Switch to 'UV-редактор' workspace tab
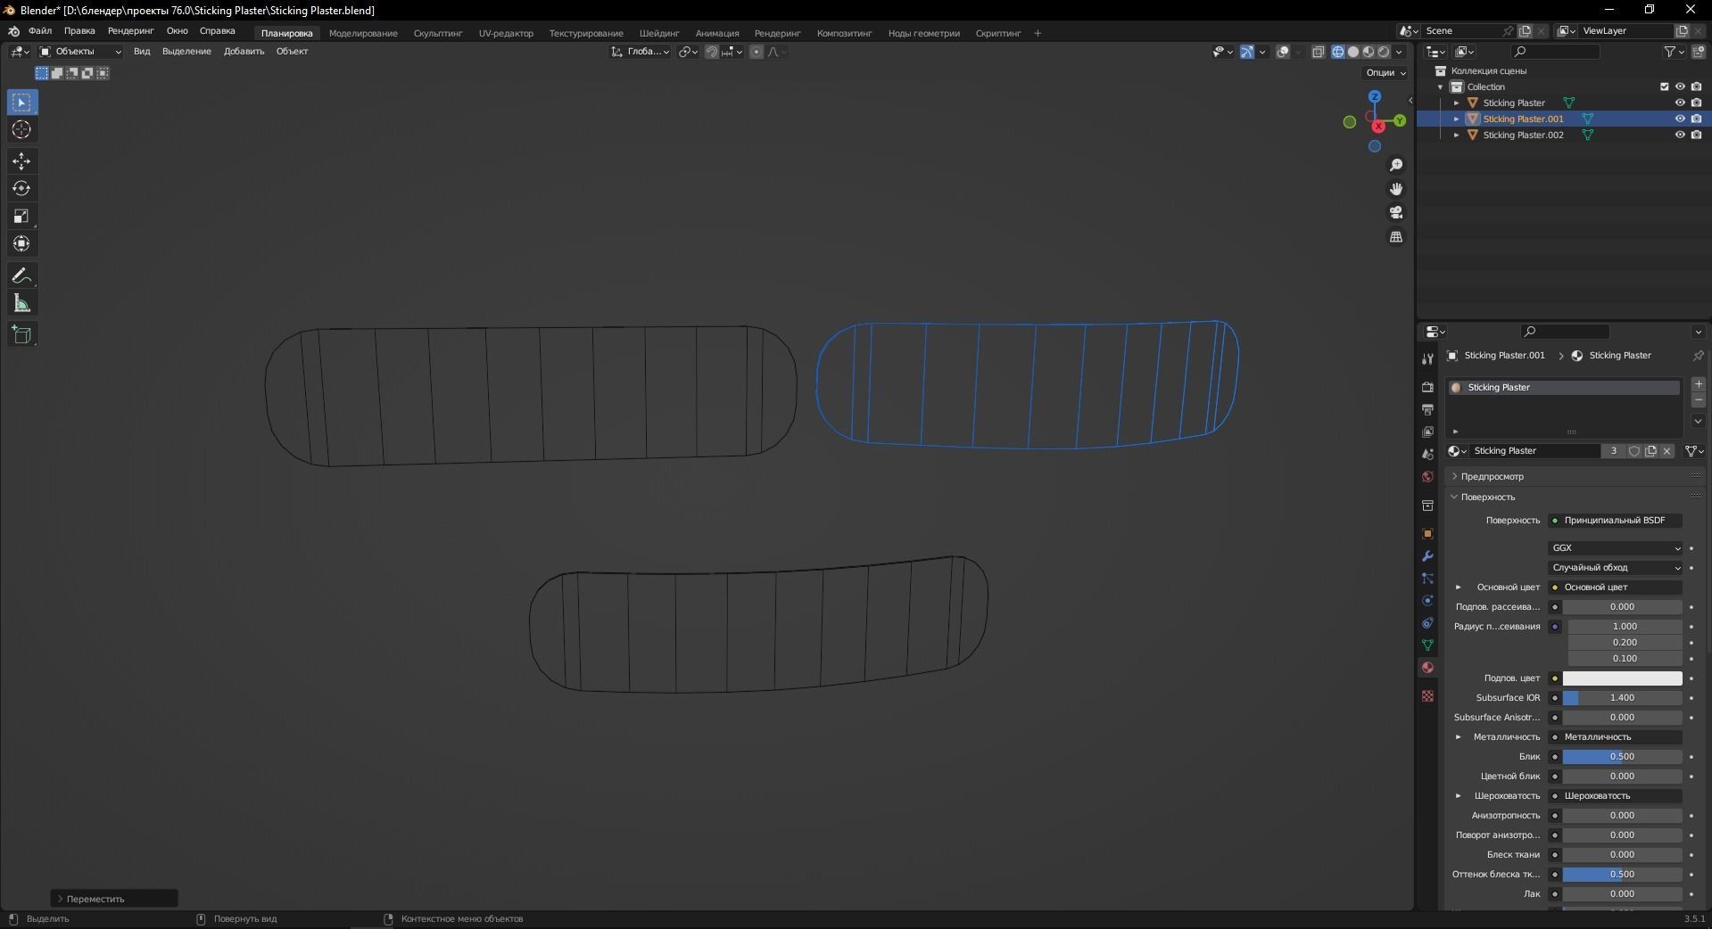 click(x=506, y=34)
